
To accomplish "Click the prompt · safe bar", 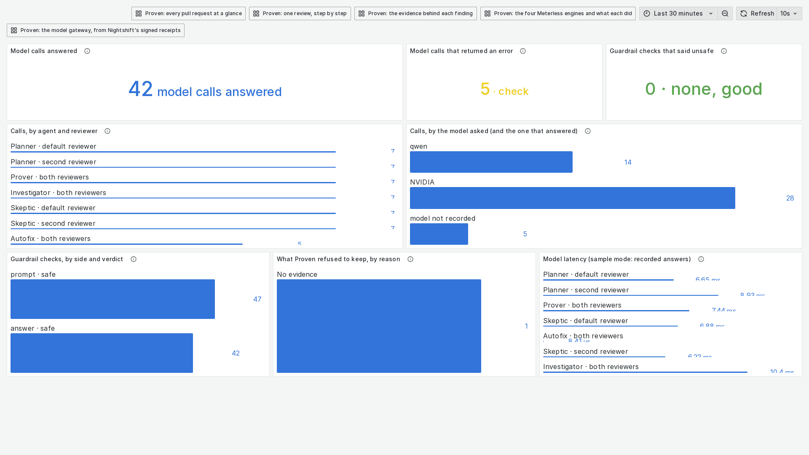I will (113, 299).
